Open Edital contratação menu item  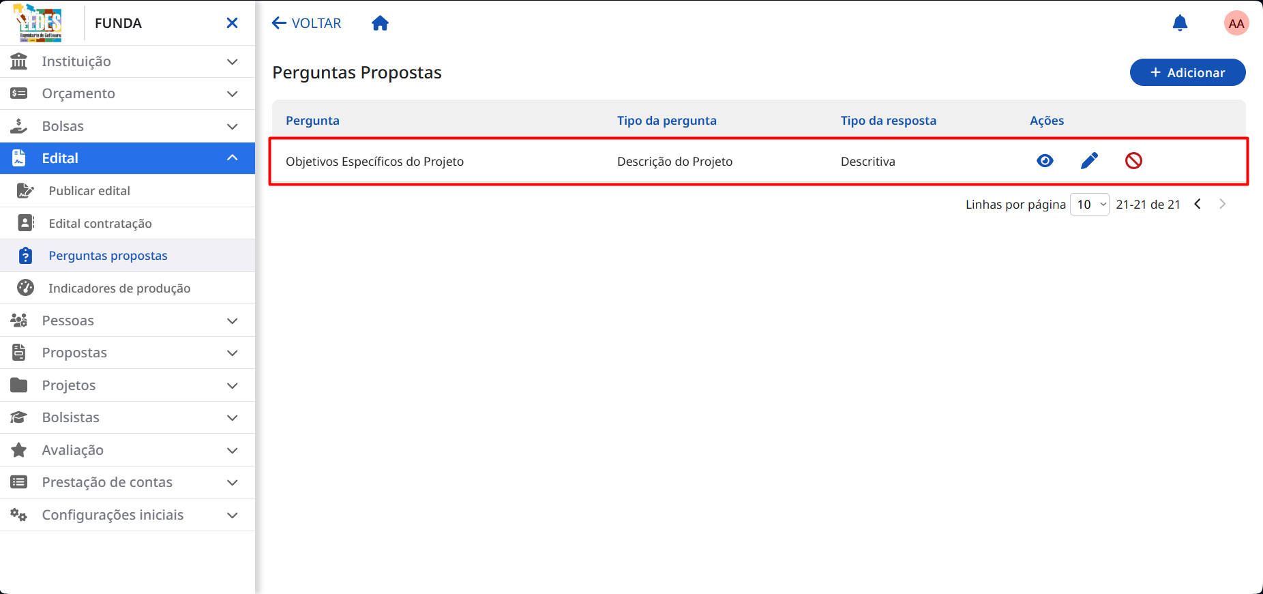point(128,223)
